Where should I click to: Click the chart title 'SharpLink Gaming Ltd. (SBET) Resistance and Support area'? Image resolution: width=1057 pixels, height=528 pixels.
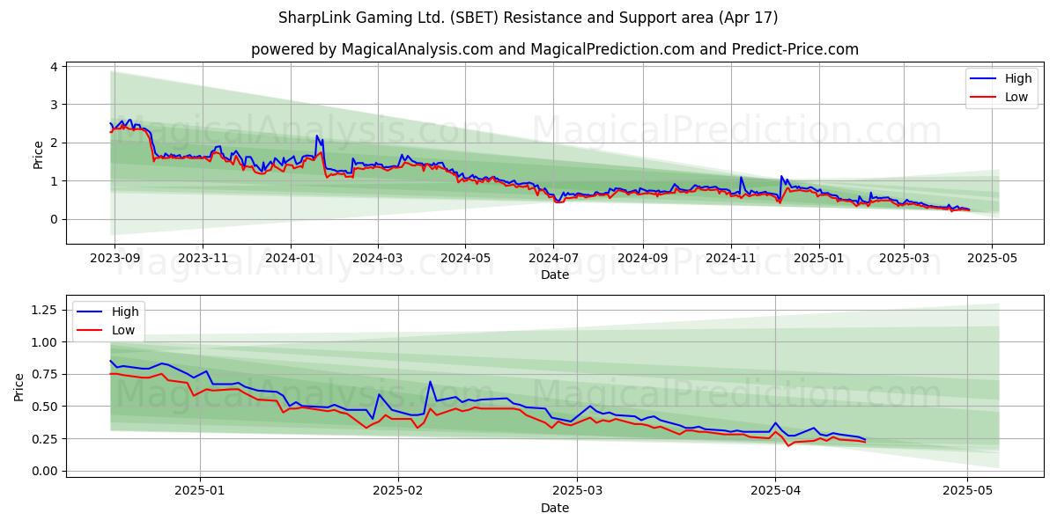[x=528, y=18]
